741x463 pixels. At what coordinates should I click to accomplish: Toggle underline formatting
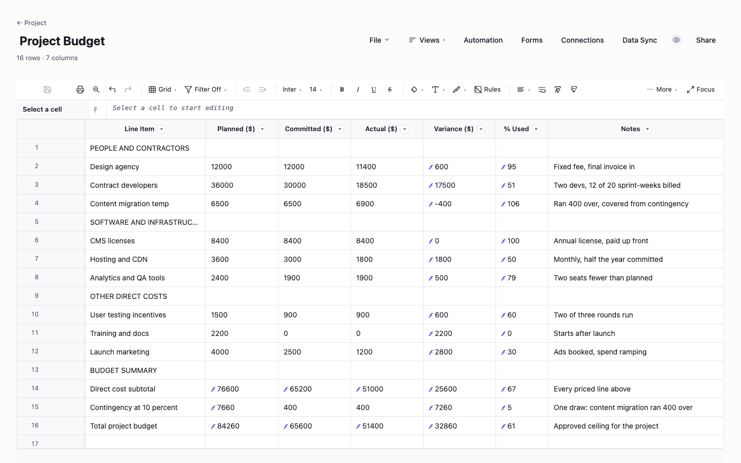pos(374,90)
